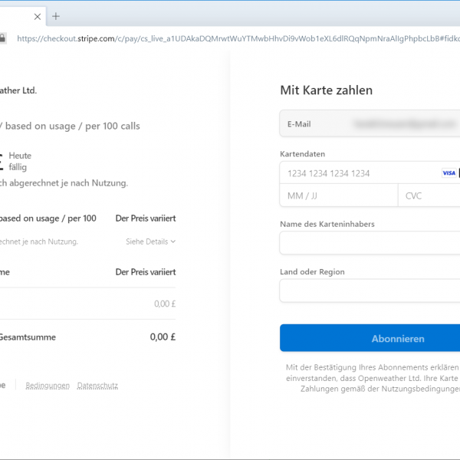Open the Land oder Region dropdown
The width and height of the screenshot is (460, 460).
click(370, 291)
